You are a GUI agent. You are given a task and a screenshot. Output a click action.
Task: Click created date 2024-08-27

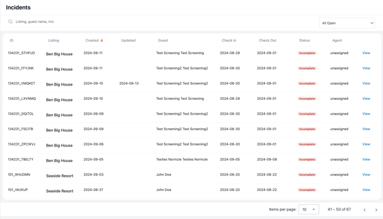click(x=93, y=190)
